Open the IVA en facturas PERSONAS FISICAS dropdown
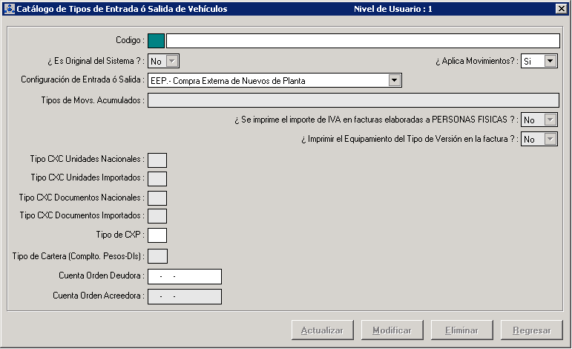The width and height of the screenshot is (572, 349). point(550,120)
